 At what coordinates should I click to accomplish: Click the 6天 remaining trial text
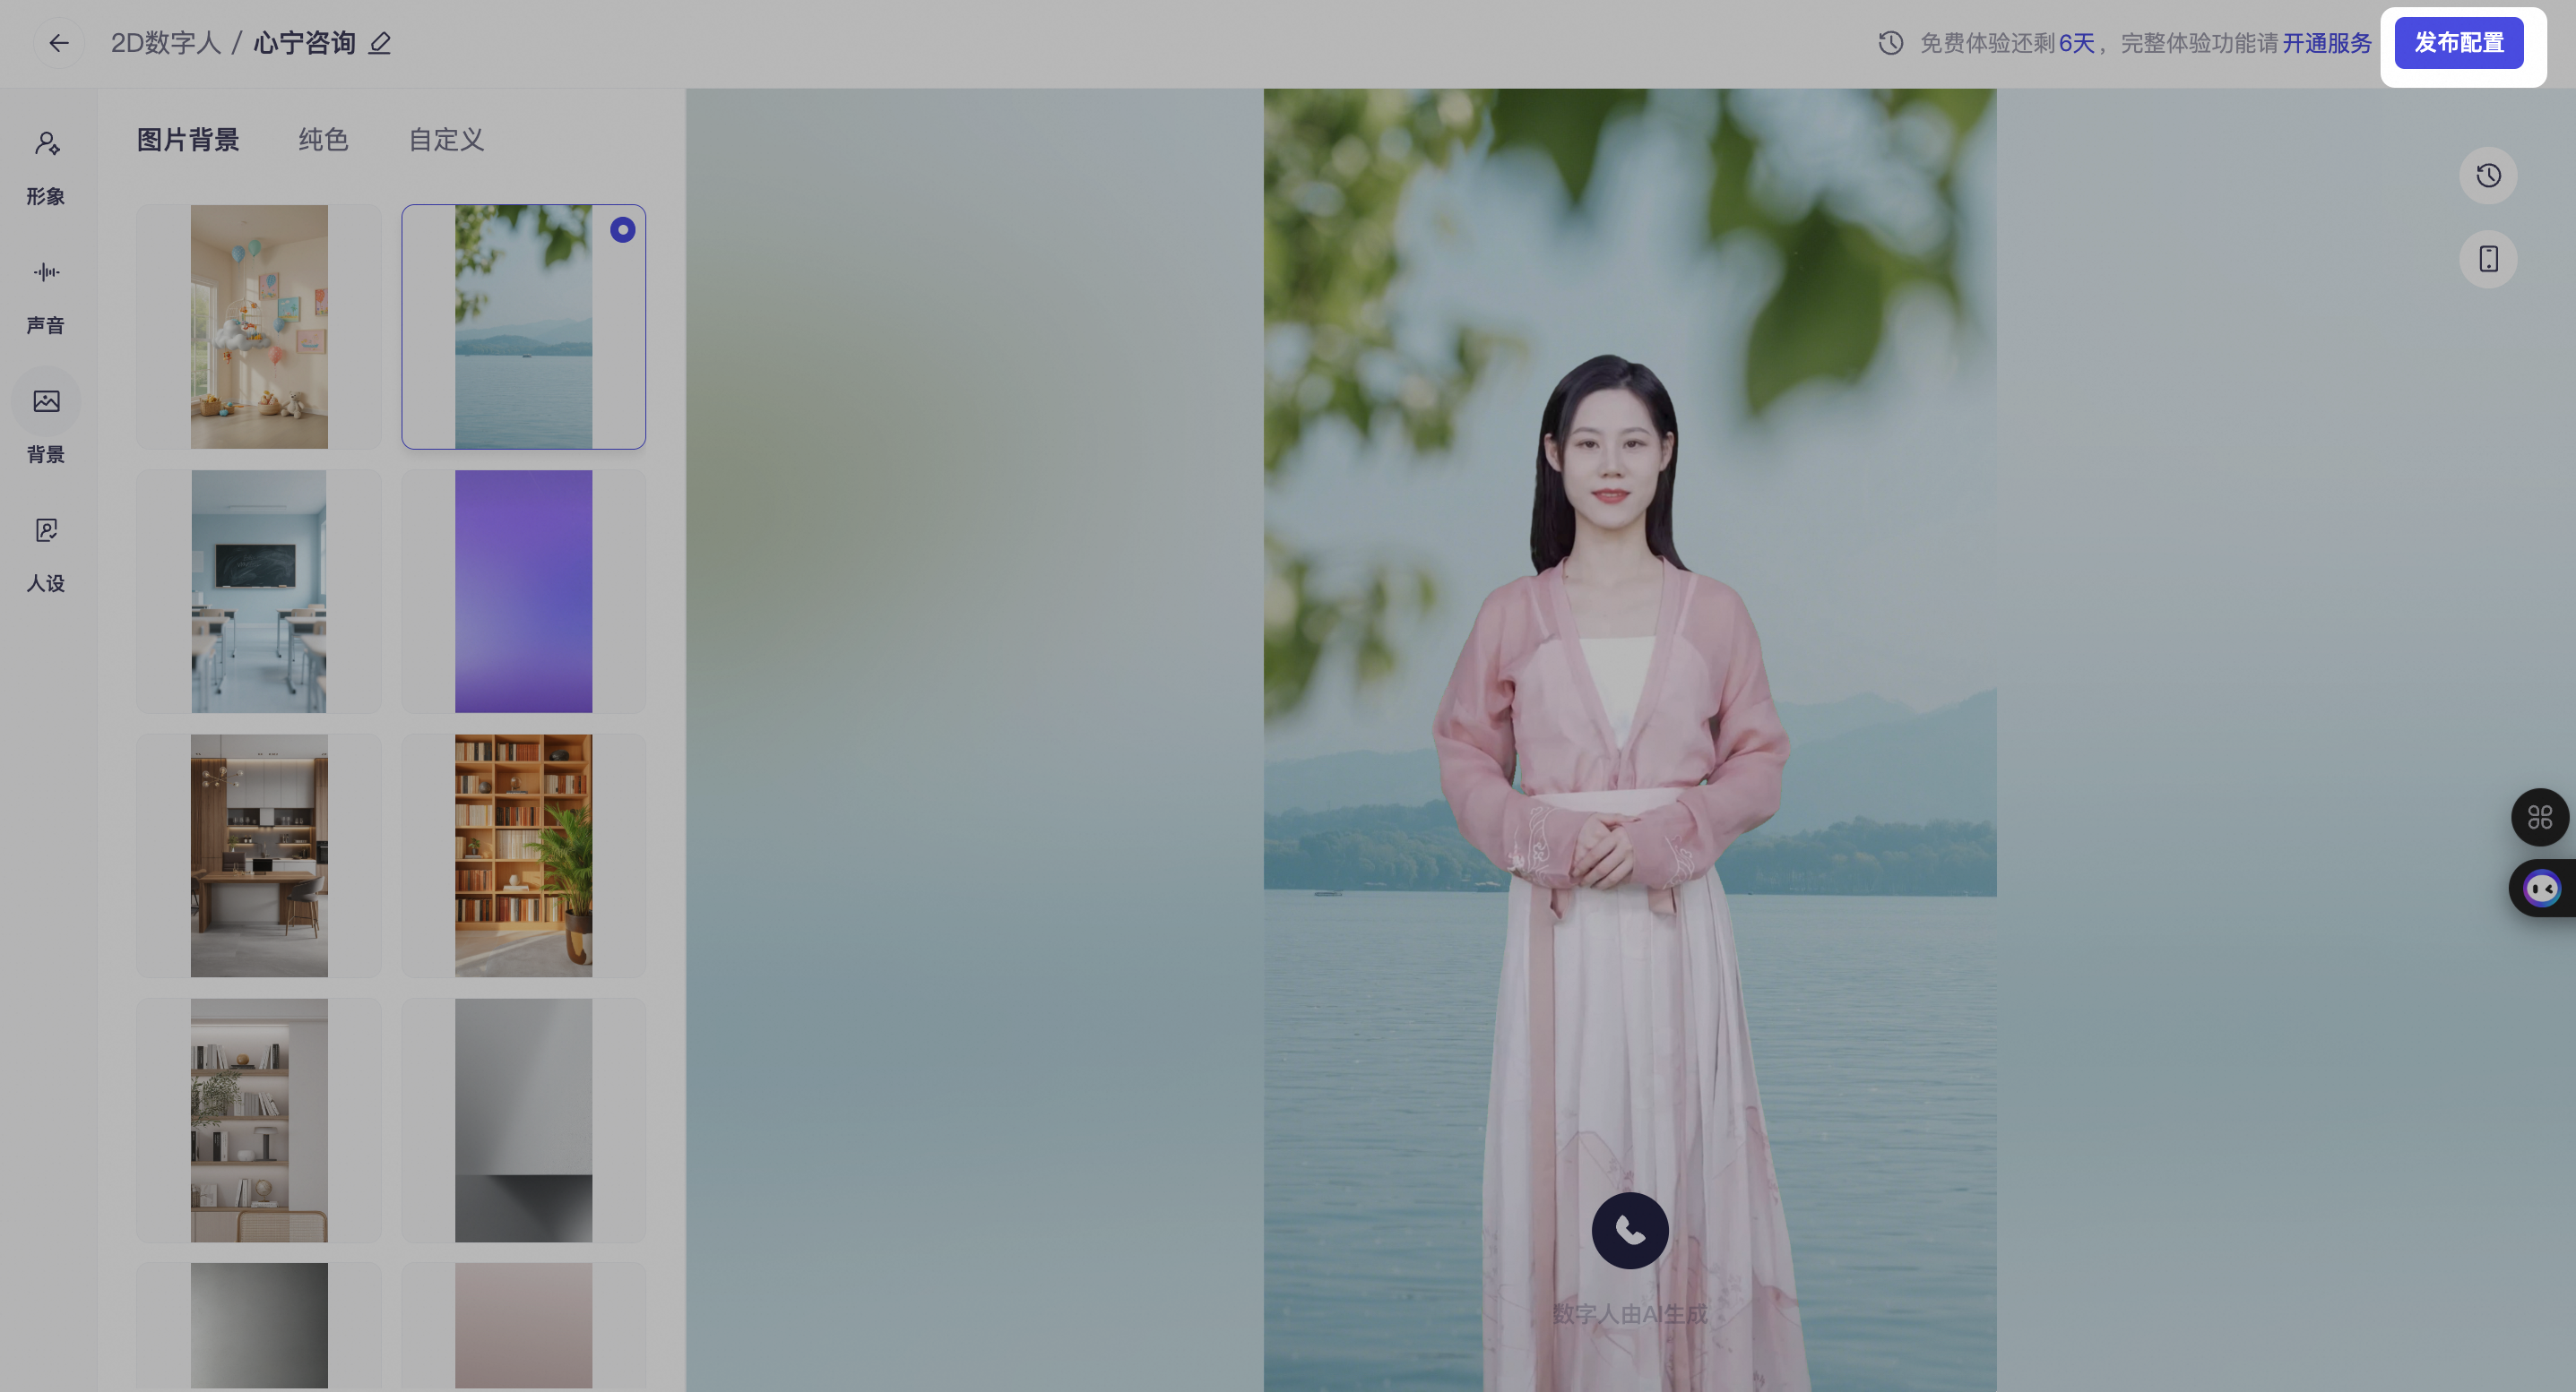point(2076,43)
